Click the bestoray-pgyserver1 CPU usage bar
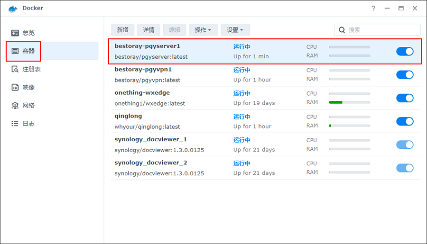 [x=349, y=47]
